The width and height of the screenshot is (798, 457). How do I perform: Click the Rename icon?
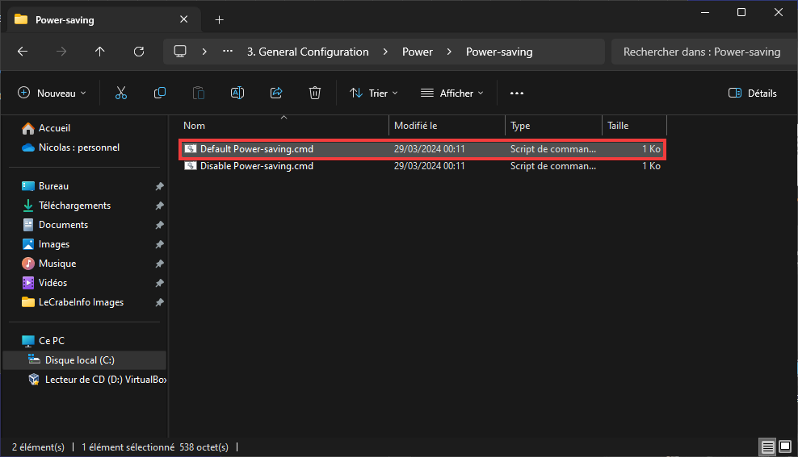[x=237, y=93]
